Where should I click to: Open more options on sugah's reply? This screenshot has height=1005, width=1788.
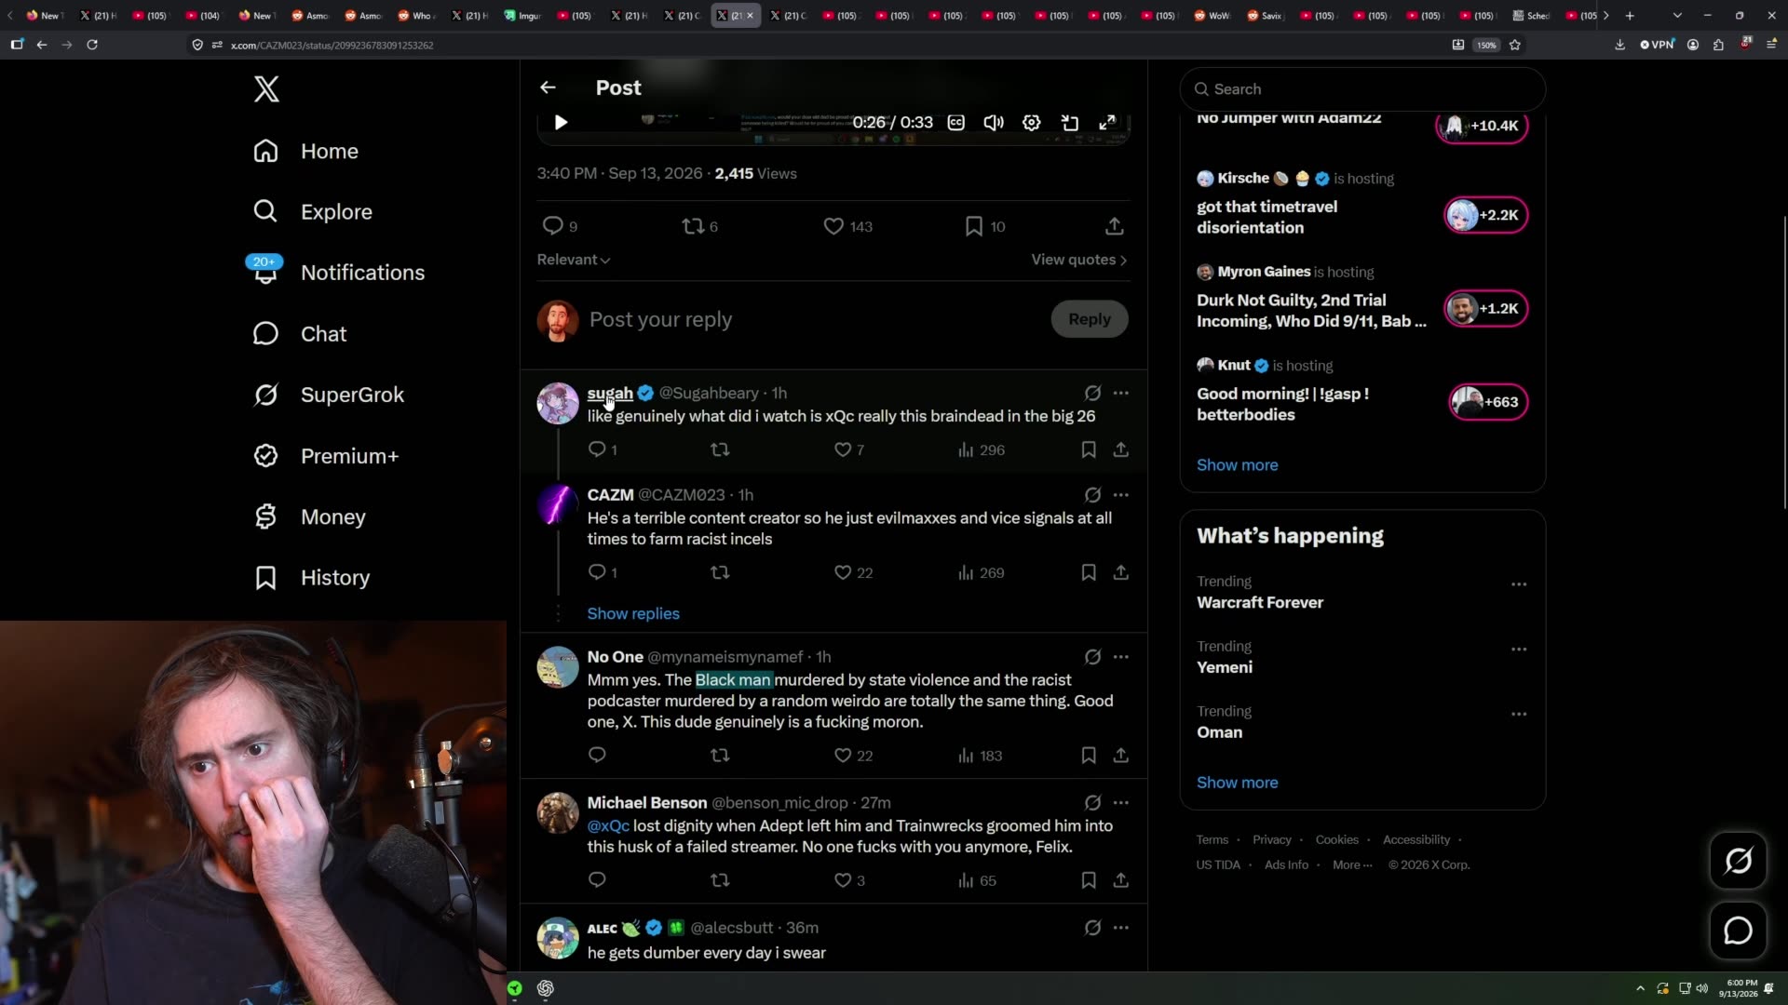click(x=1121, y=393)
